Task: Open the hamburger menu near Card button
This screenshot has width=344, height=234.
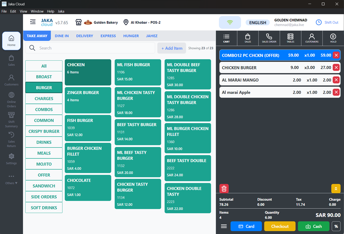Action: [x=224, y=226]
